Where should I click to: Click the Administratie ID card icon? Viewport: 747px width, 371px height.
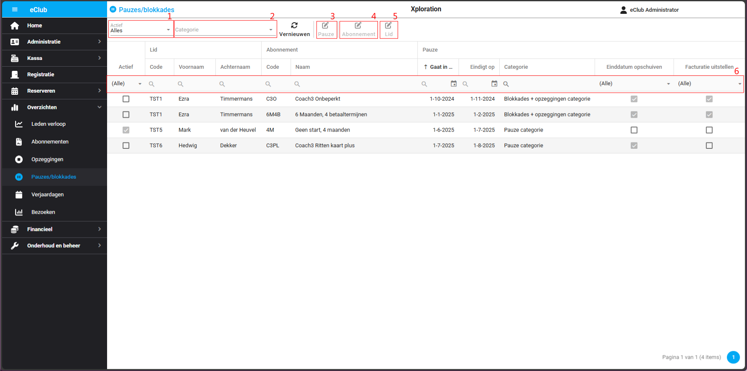[15, 42]
